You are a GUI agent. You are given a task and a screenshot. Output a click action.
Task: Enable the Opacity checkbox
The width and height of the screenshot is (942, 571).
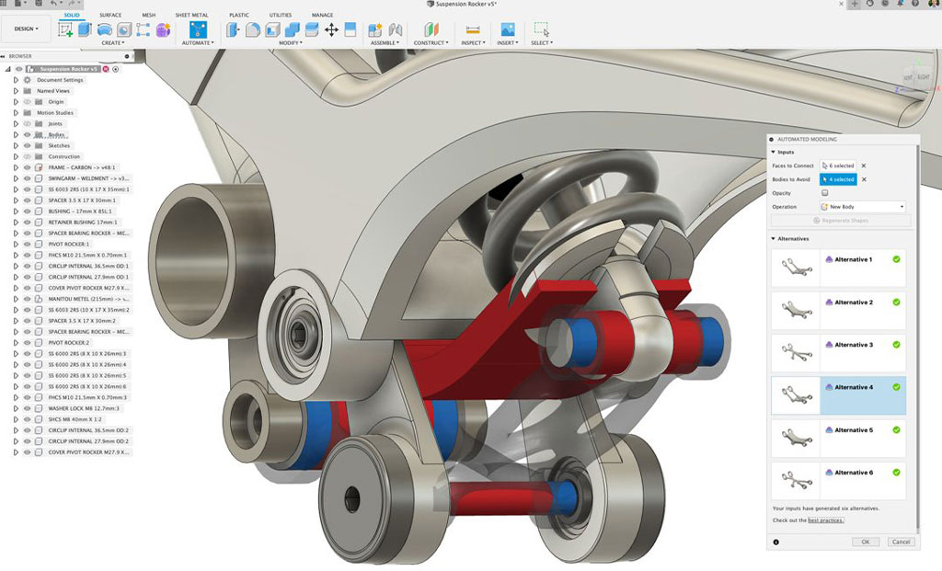click(x=824, y=193)
